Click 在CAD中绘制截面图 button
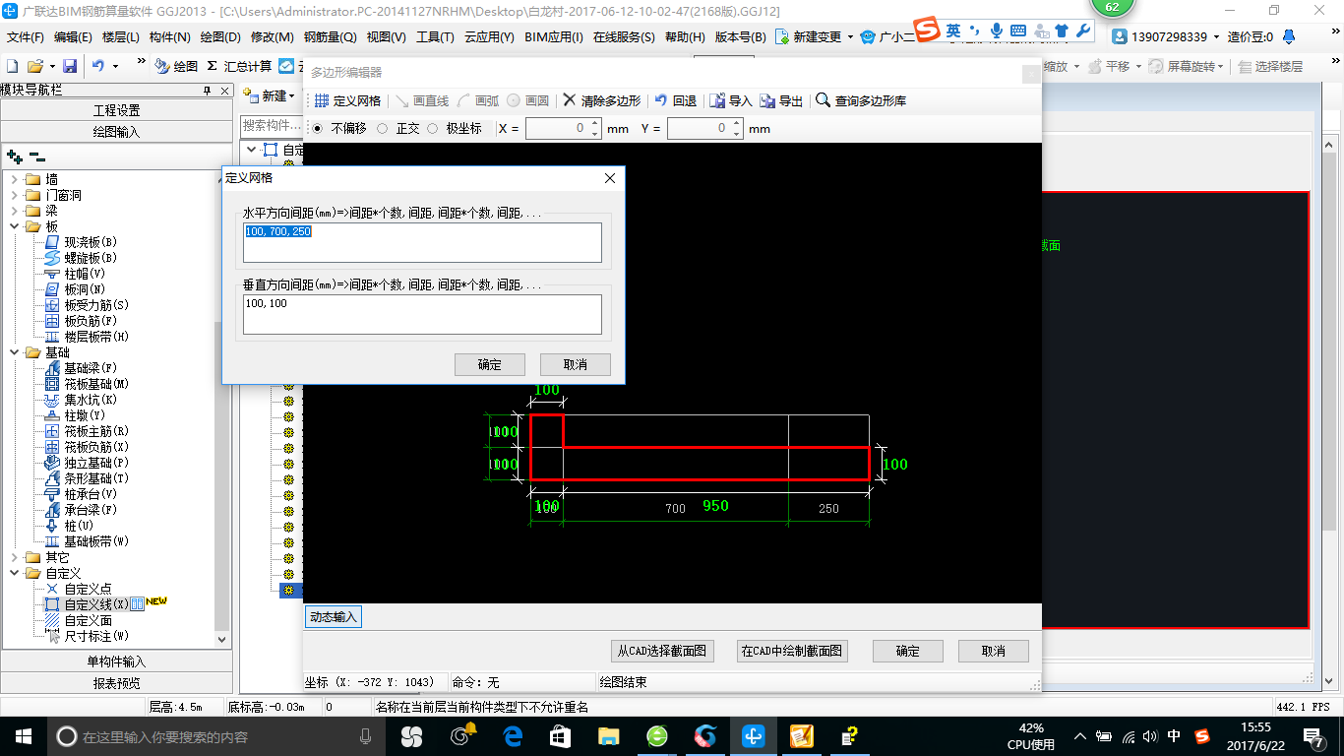 tap(792, 651)
